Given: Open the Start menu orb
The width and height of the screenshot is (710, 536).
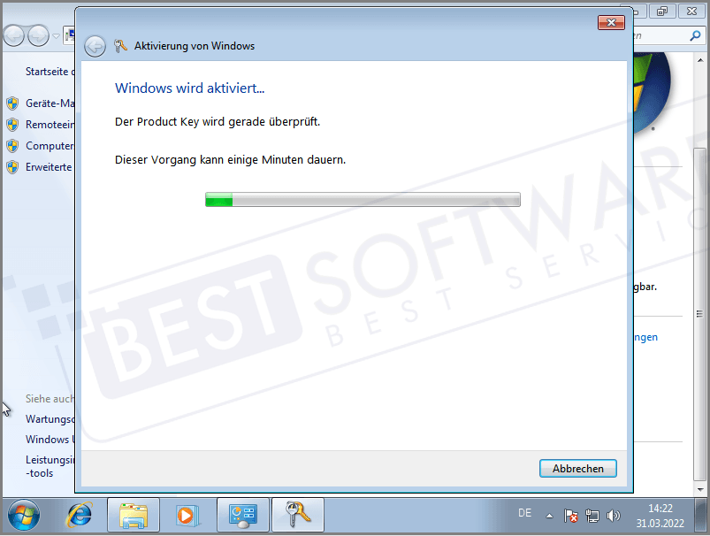Looking at the screenshot, I should pyautogui.click(x=22, y=513).
